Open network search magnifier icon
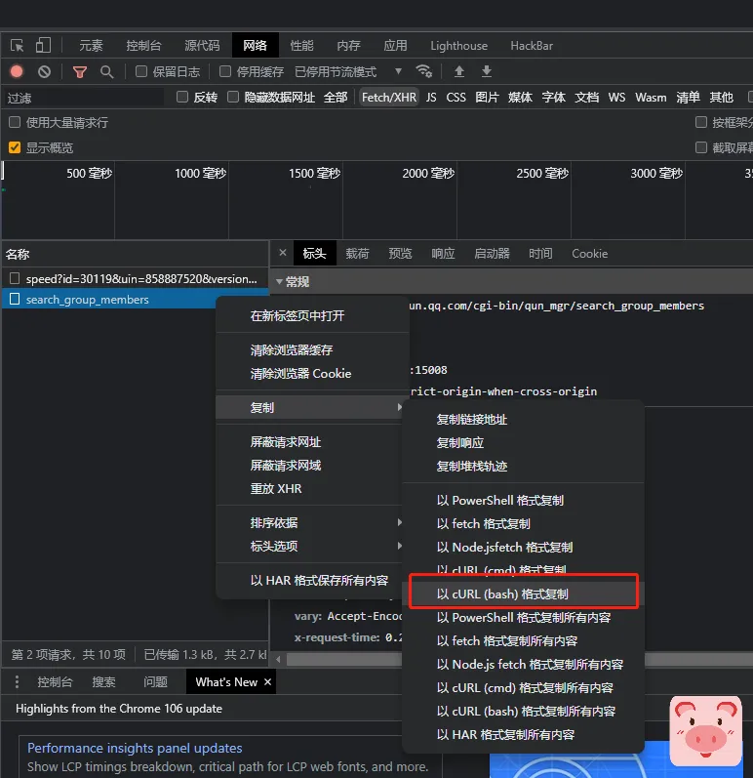753x778 pixels. (106, 72)
